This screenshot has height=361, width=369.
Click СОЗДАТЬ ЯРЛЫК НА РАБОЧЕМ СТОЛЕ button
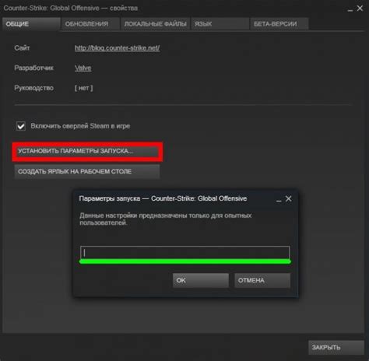(87, 172)
